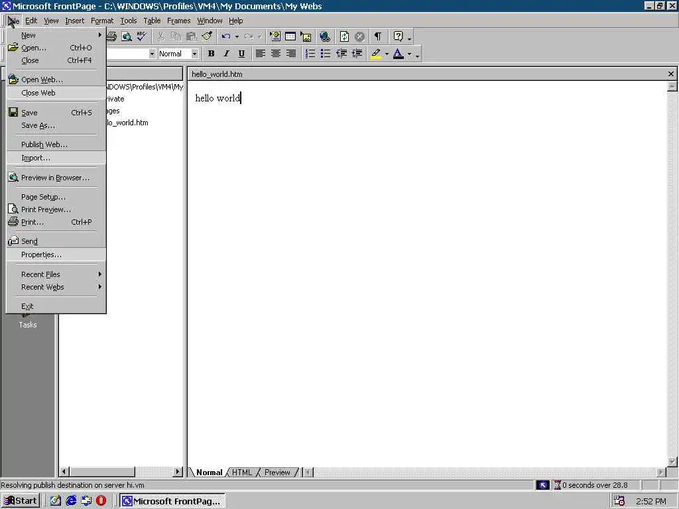The height and width of the screenshot is (509, 679).
Task: Click the Preview in Browser toolbar icon
Action: pyautogui.click(x=127, y=37)
